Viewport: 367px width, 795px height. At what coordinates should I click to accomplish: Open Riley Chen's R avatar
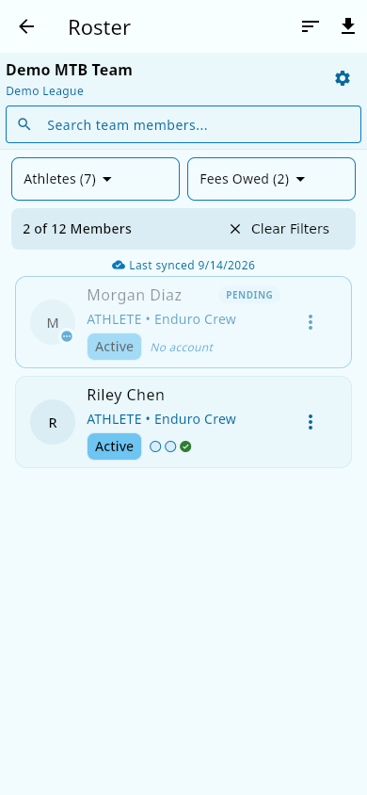tap(53, 422)
